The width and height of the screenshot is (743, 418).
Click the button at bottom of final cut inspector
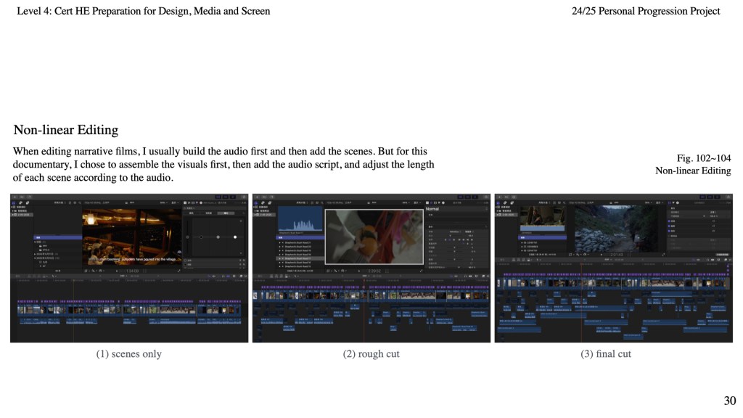721,255
